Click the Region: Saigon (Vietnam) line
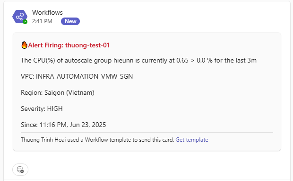 pyautogui.click(x=58, y=92)
